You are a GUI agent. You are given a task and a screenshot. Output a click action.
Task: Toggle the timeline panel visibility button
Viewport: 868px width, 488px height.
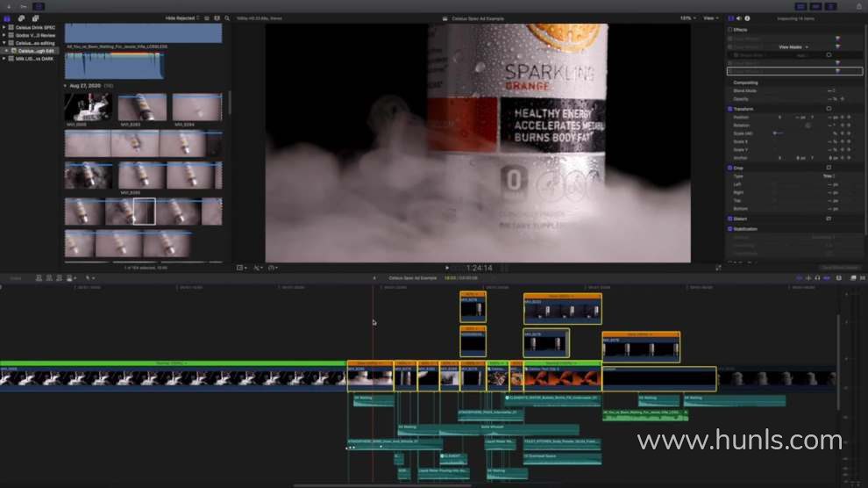815,7
